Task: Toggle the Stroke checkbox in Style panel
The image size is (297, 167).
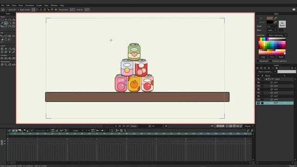Action: point(258,22)
